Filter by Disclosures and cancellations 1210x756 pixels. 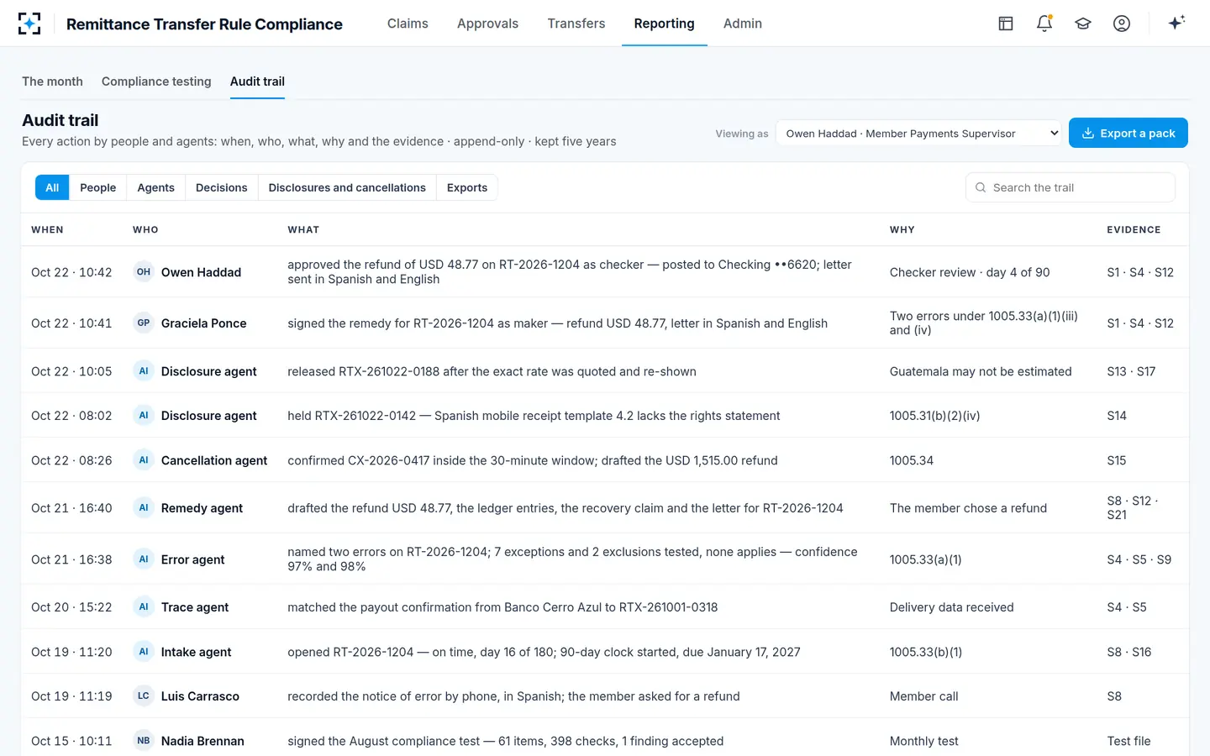pos(347,187)
